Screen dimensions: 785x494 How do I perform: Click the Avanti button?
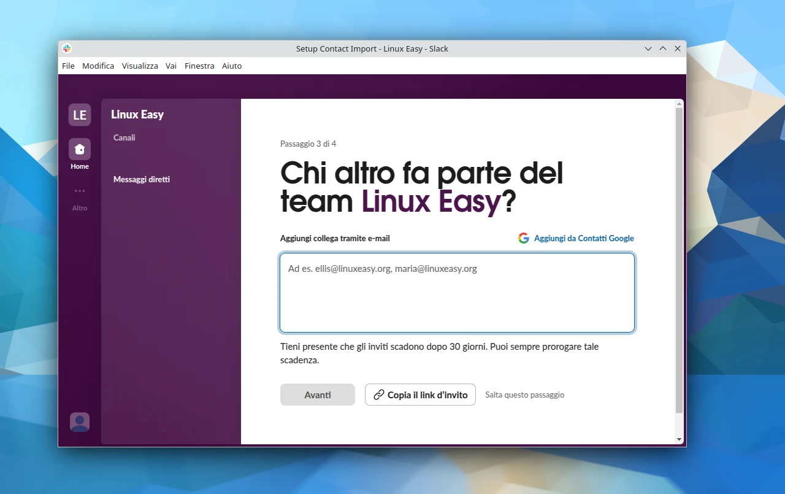click(317, 395)
